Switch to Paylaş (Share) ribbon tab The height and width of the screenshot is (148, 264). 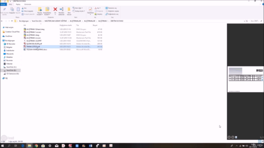(18, 5)
